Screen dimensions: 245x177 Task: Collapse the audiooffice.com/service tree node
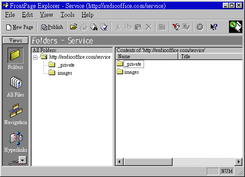(x=35, y=57)
